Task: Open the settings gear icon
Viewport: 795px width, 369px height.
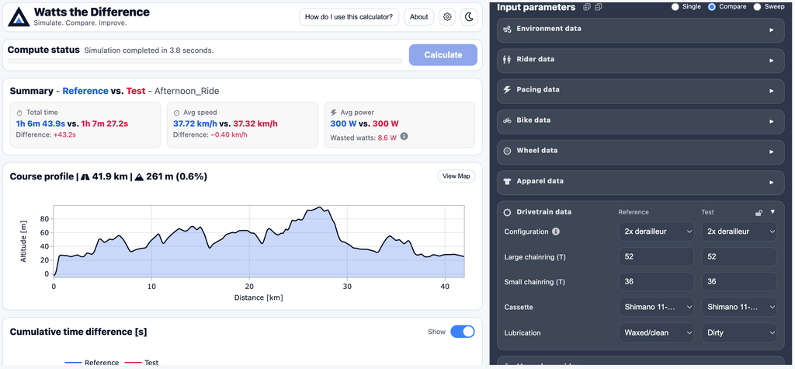Action: coord(447,17)
